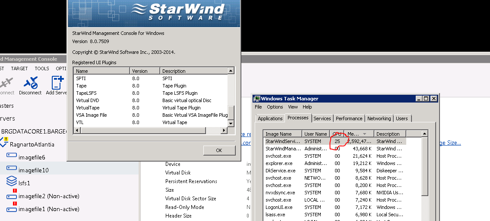Click plugin list scroll left arrow
This screenshot has width=490, height=221.
pos(78,130)
